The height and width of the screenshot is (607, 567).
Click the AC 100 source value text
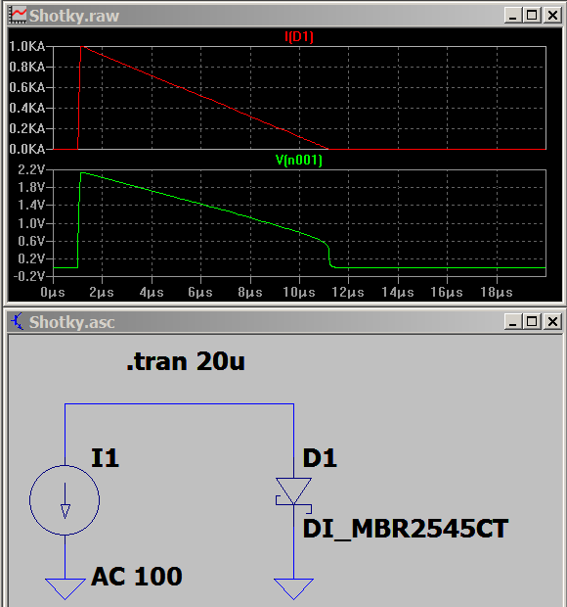[x=137, y=577]
